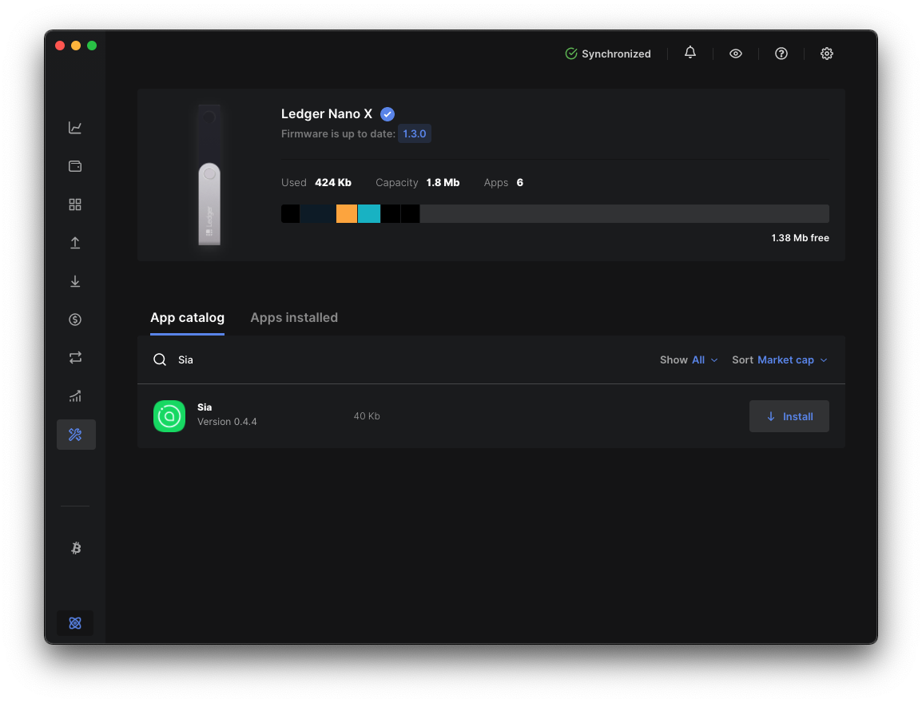The height and width of the screenshot is (703, 922).
Task: Click the Version 0.4.4 label
Action: click(227, 422)
